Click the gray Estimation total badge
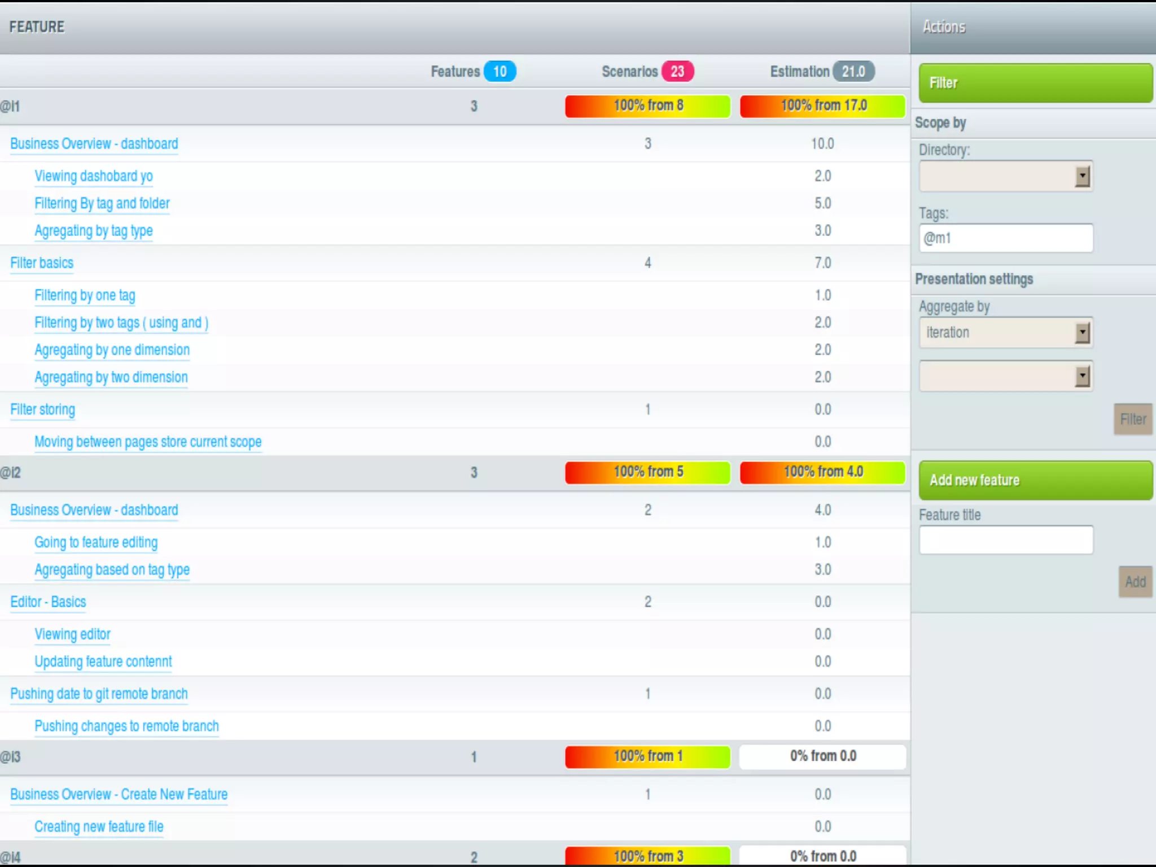1156x867 pixels. coord(853,72)
